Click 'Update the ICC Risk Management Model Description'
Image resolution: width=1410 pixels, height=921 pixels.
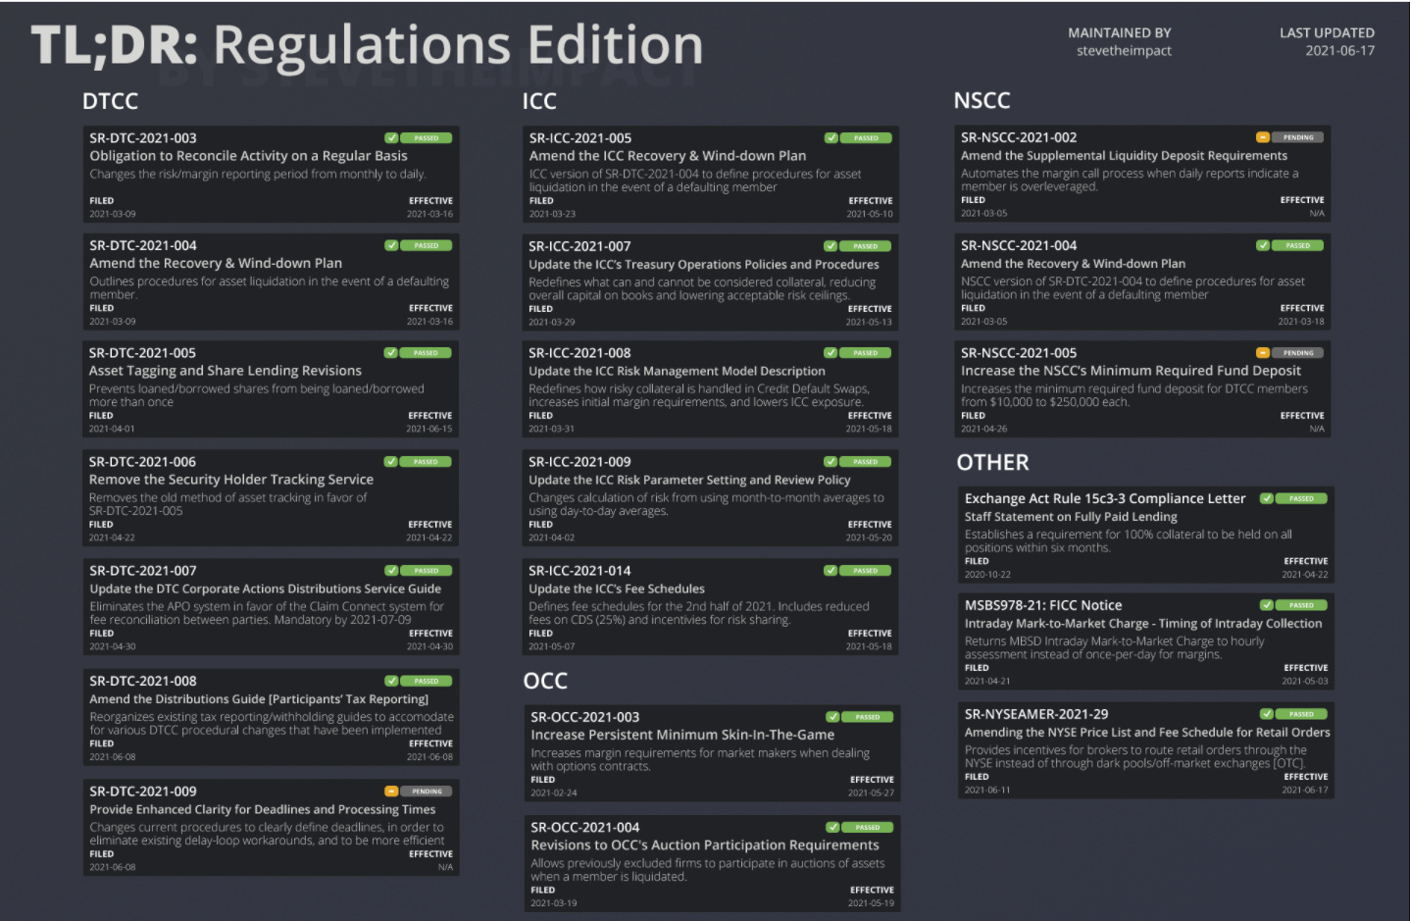677,371
